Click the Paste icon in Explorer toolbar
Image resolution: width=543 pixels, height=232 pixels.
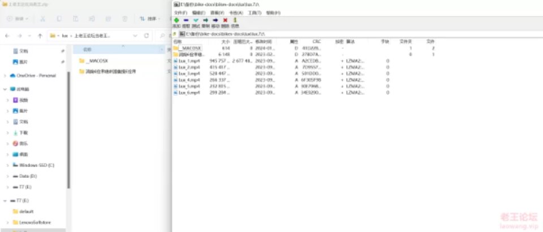point(75,19)
